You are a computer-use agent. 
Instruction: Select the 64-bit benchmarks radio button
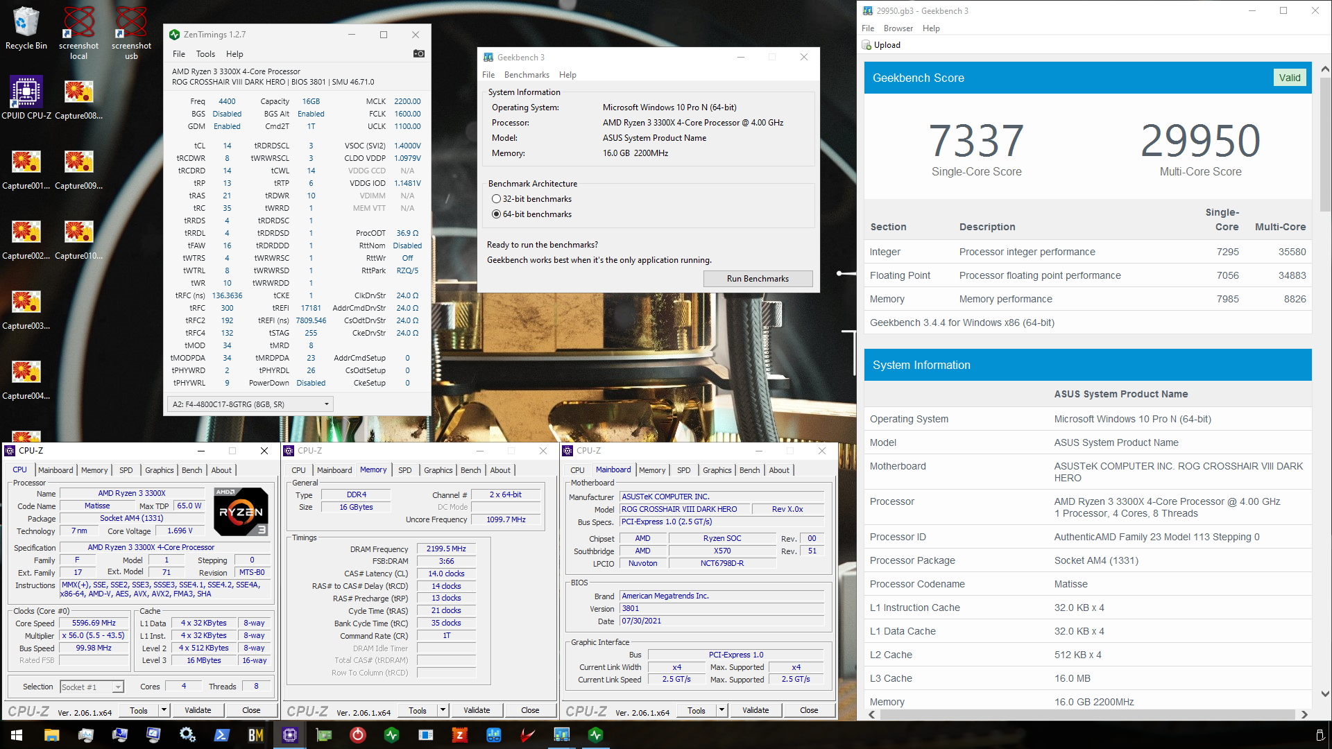[x=496, y=214]
